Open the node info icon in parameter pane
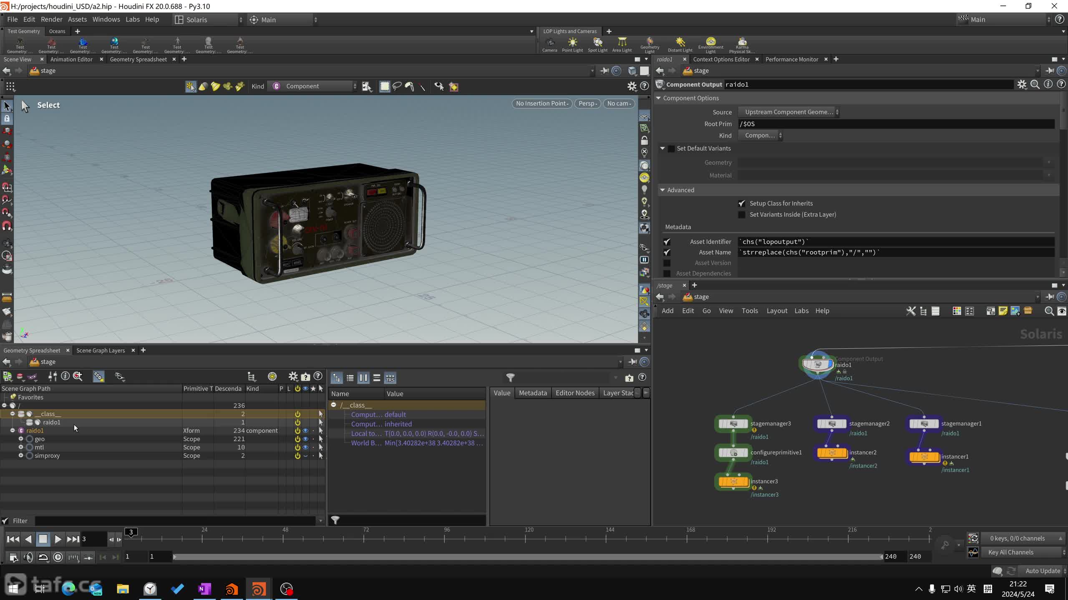This screenshot has width=1068, height=600. tap(1048, 85)
